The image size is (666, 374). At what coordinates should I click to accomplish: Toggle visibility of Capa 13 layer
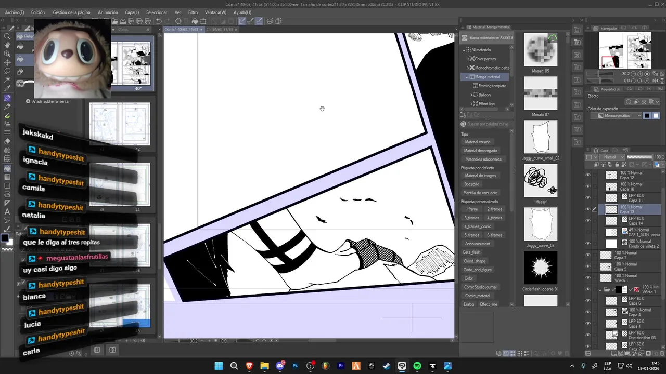(x=588, y=209)
